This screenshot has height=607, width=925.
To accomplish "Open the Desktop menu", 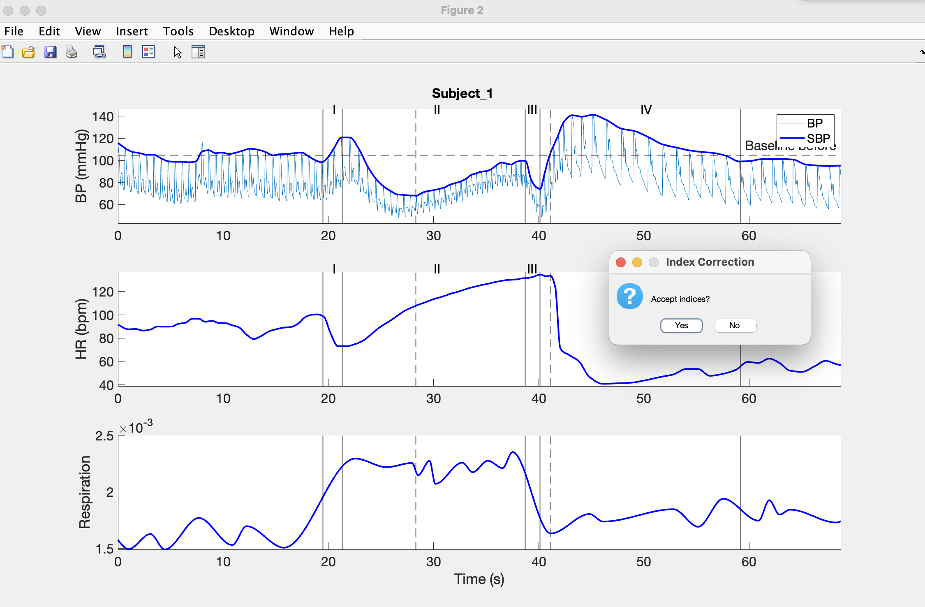I will pos(231,31).
